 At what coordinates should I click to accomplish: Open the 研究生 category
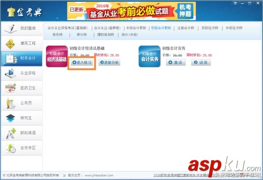click(22, 118)
